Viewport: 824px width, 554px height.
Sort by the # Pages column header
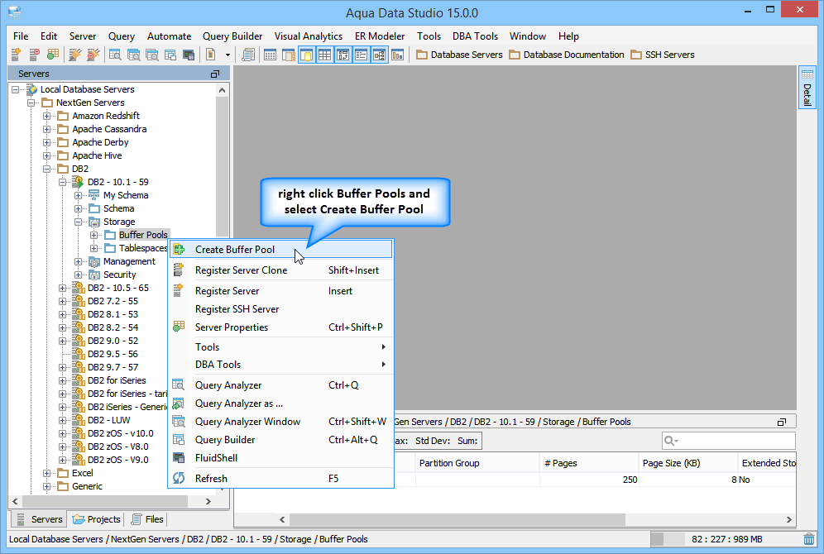pos(589,463)
